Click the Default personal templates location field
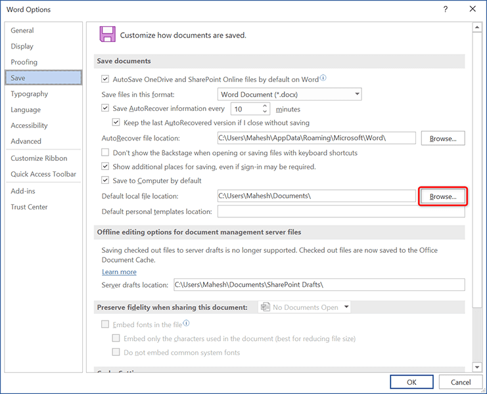Image resolution: width=487 pixels, height=394 pixels. pyautogui.click(x=340, y=211)
